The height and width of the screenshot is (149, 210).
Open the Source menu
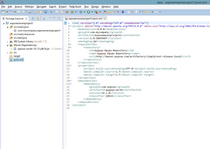(x=18, y=7)
